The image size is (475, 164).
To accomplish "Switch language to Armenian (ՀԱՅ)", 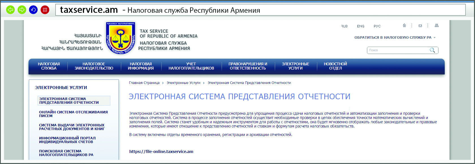I will (344, 26).
